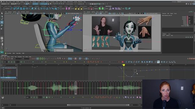This screenshot has width=195, height=109.
Task: Open the menu set dropdown in status line
Action: point(5,4)
